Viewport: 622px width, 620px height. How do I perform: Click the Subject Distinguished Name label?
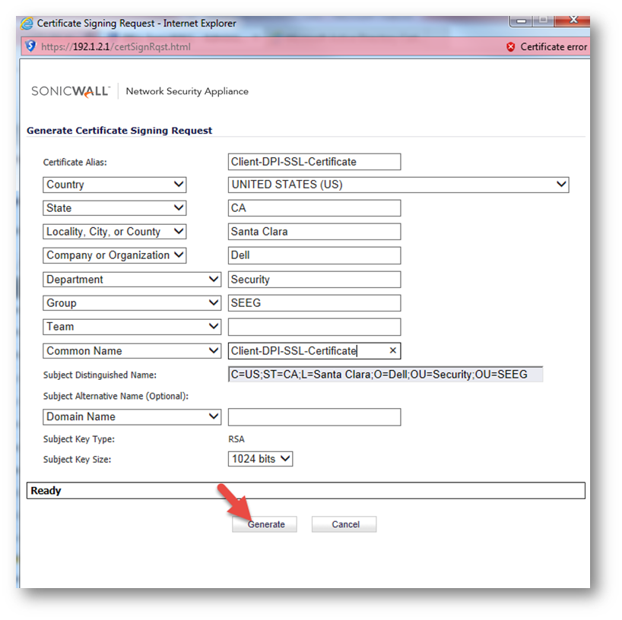pos(100,375)
